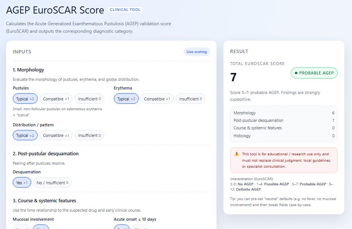Click the Probable AGEP status badge
352x229 pixels.
314,73
